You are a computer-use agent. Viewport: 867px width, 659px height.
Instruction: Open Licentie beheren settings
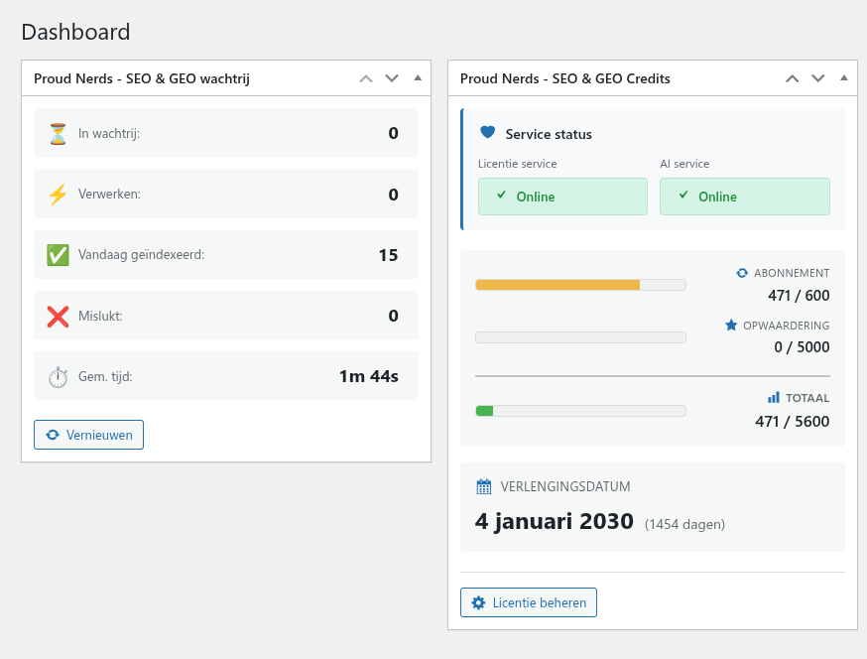click(528, 601)
